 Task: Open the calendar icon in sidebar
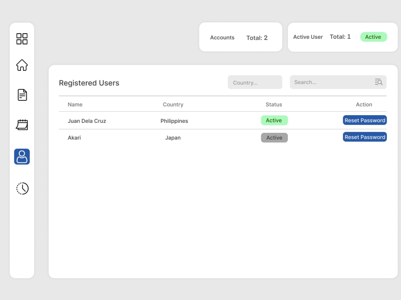click(22, 125)
